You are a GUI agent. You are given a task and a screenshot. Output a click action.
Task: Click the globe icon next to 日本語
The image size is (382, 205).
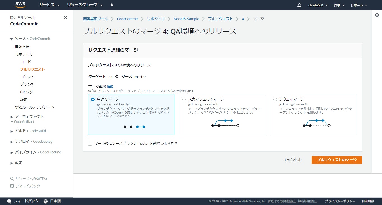[46, 201]
